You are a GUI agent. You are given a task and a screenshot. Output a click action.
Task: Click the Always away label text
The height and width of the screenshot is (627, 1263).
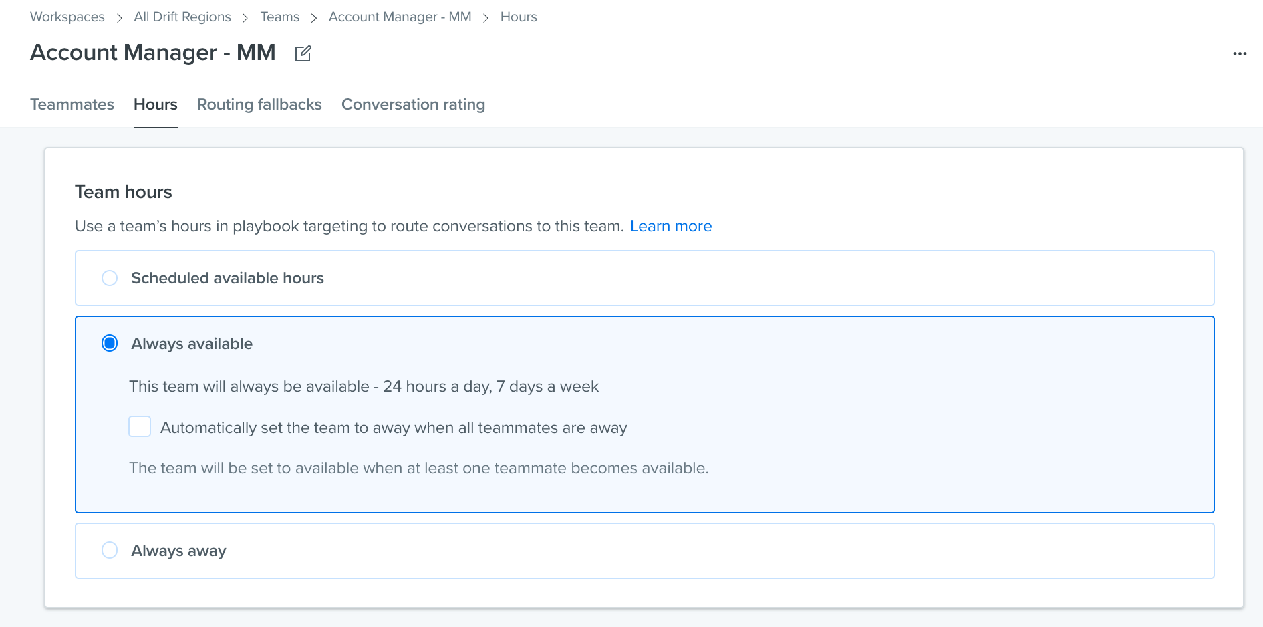178,551
